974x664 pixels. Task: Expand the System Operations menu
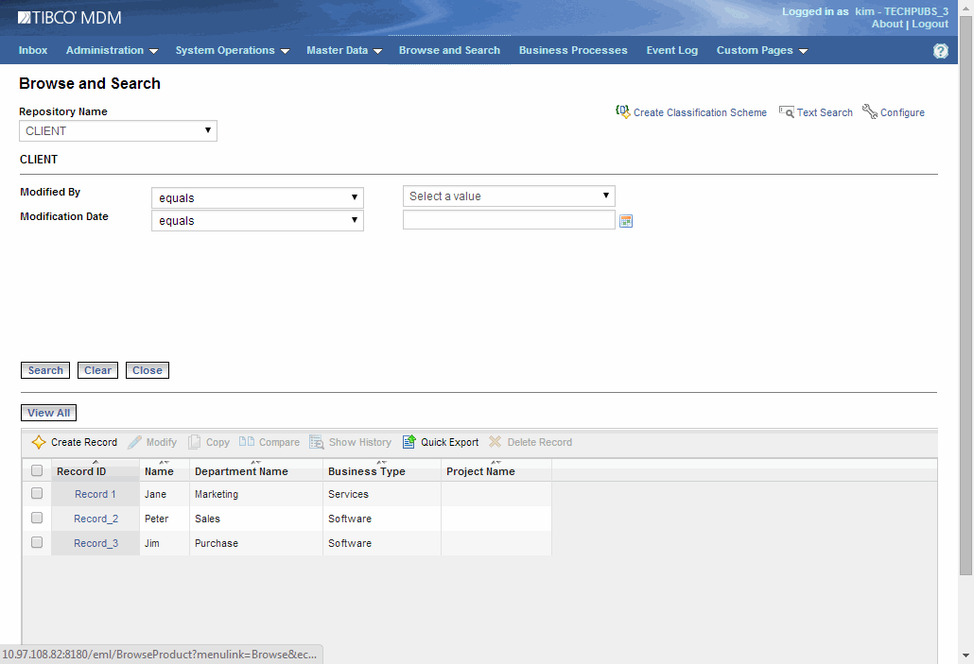pos(233,50)
